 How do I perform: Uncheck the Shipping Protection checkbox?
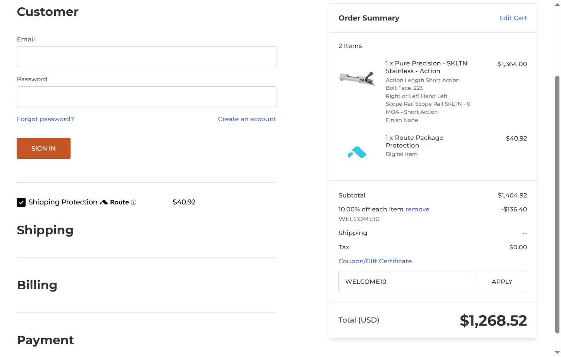click(x=21, y=202)
